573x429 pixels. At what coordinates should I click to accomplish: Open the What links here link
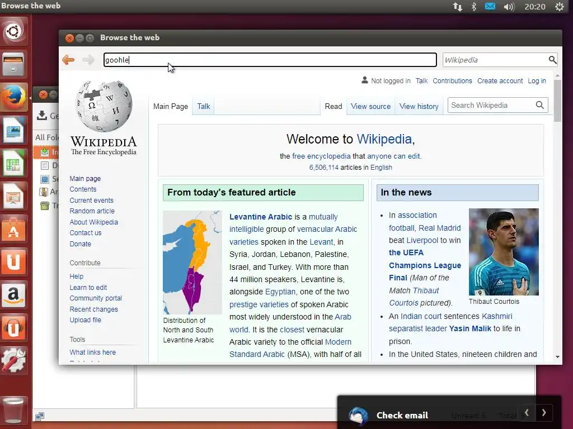click(92, 352)
